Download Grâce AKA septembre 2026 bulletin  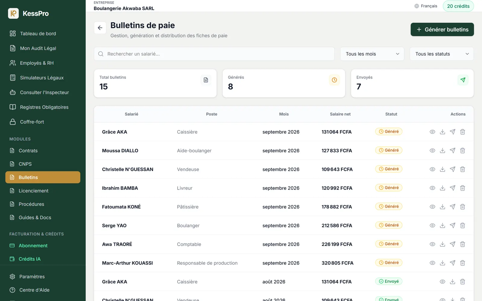tap(442, 132)
